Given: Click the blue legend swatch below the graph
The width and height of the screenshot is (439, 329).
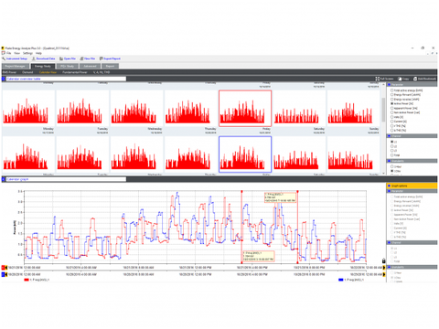Looking at the screenshot, I should [341, 280].
